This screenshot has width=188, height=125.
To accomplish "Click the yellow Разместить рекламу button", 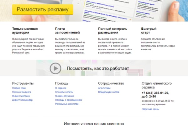I will click(x=42, y=10).
